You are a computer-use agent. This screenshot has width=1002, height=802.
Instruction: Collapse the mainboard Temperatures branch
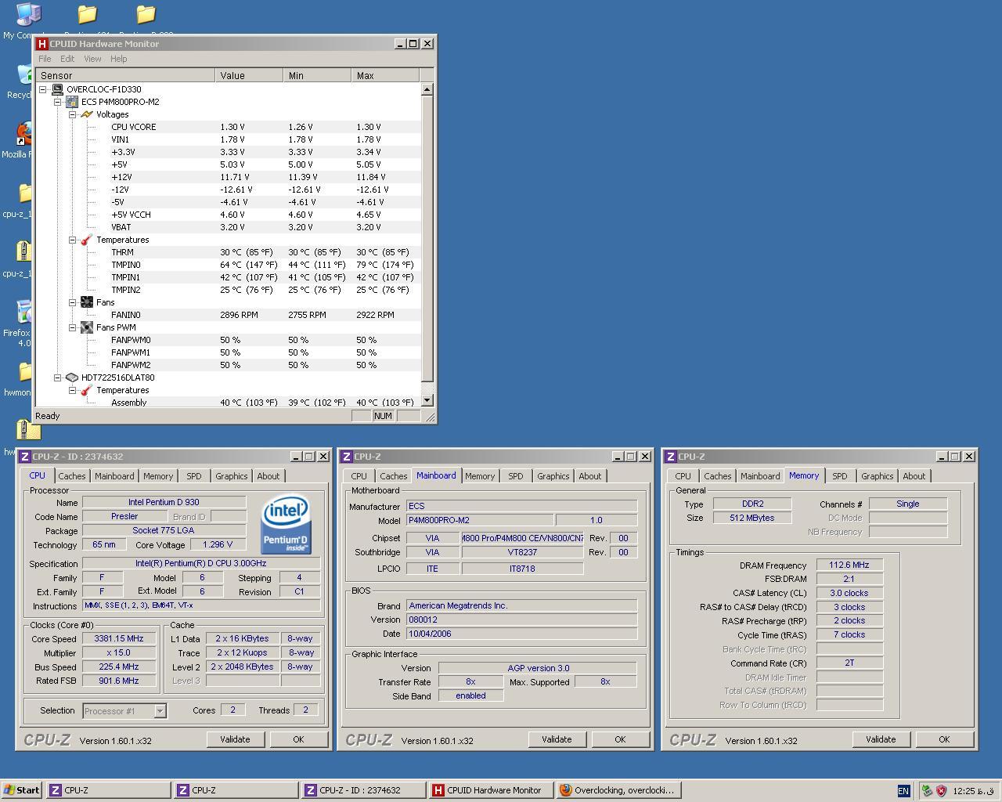coord(73,240)
